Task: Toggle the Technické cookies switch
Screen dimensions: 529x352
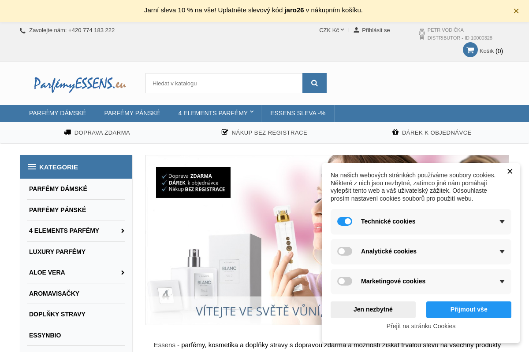Action: (345, 221)
